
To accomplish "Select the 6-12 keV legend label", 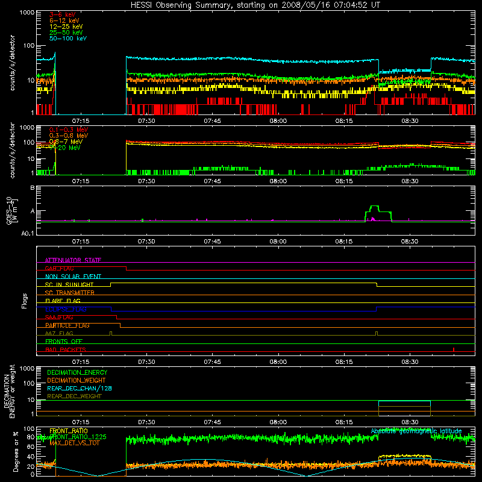I will tap(64, 20).
